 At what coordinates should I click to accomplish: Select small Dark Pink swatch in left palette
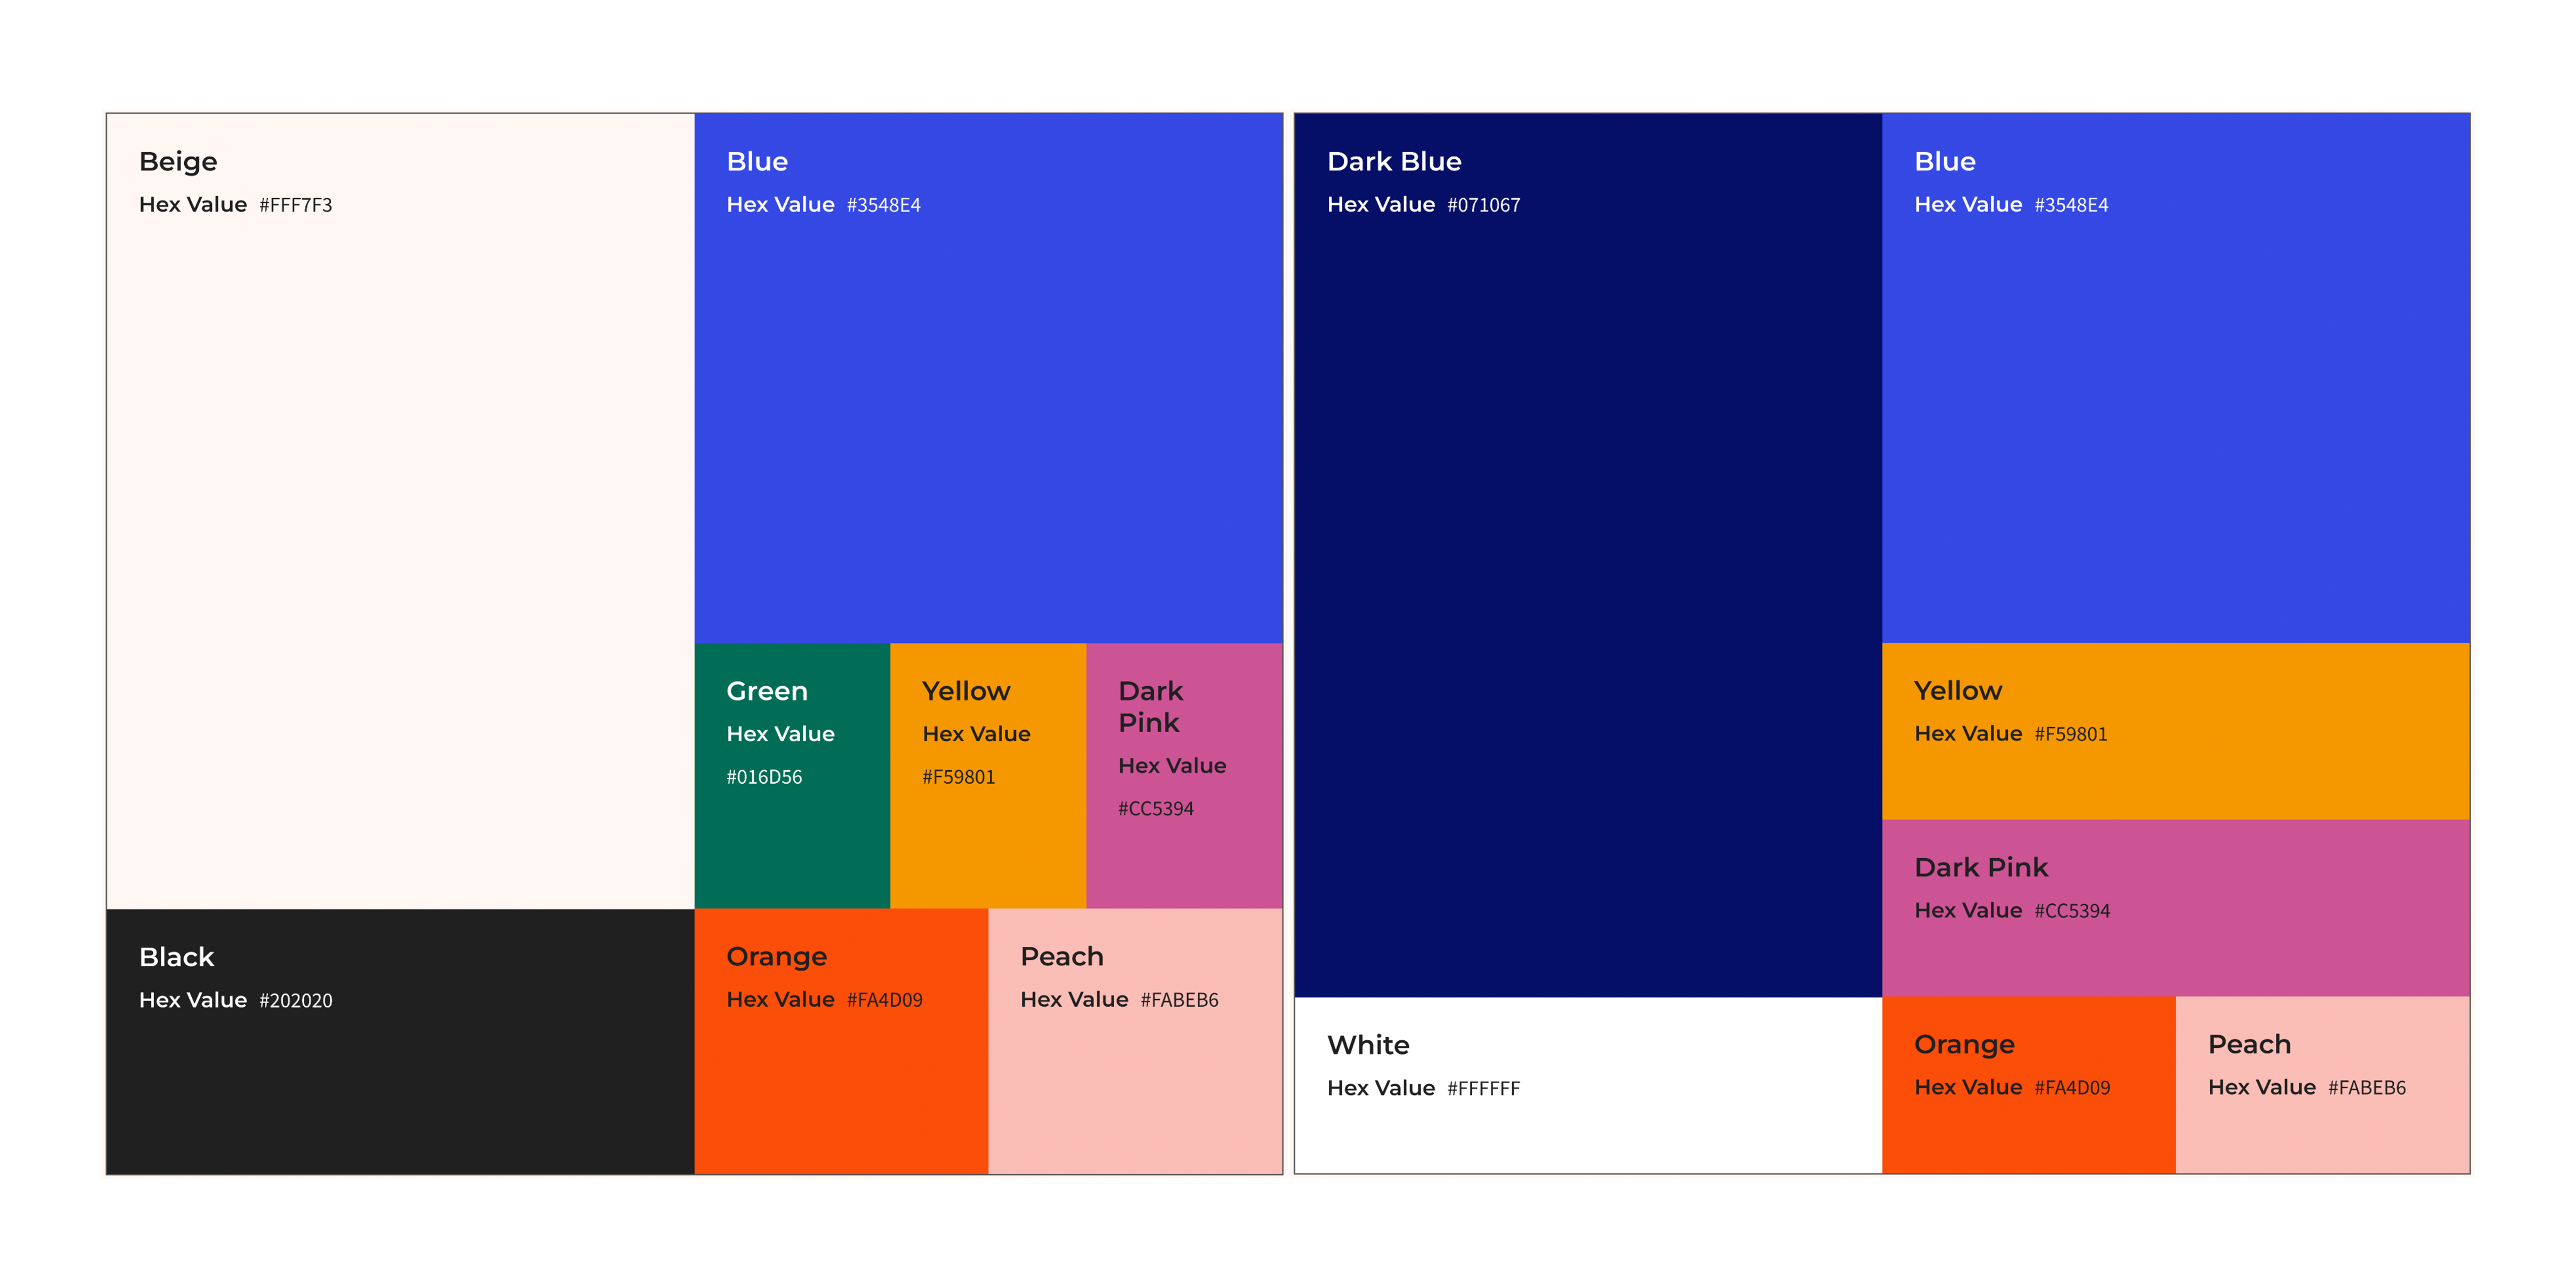pyautogui.click(x=1184, y=860)
